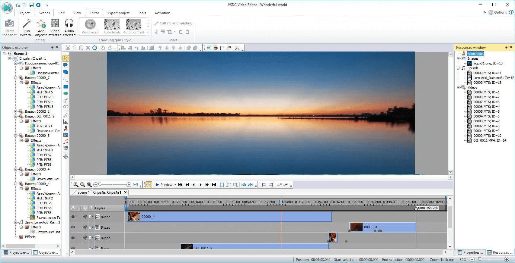The height and width of the screenshot is (263, 515).
Task: Jump to the timeline start
Action: tap(180, 185)
